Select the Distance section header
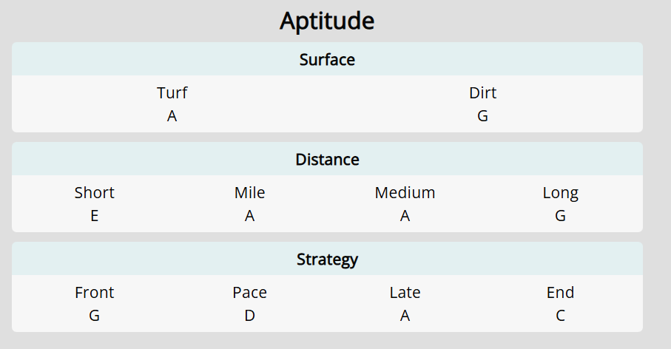Screen dimensions: 671x349 (x=327, y=160)
